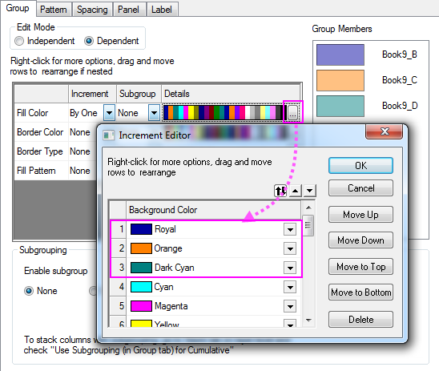
Task: Select None for Enable subgroup
Action: point(29,291)
